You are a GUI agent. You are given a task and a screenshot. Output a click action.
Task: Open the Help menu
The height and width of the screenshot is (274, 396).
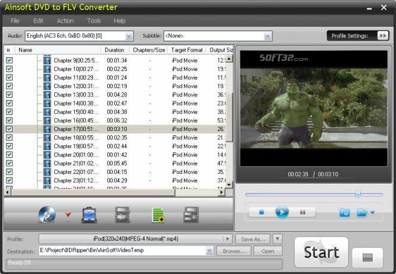tap(120, 21)
